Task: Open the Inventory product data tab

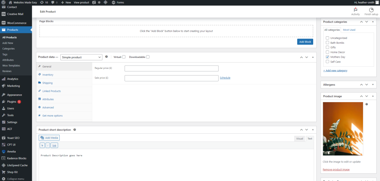Action: [x=47, y=75]
